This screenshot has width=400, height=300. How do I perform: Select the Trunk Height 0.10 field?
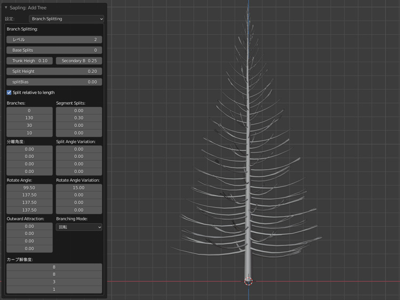30,61
